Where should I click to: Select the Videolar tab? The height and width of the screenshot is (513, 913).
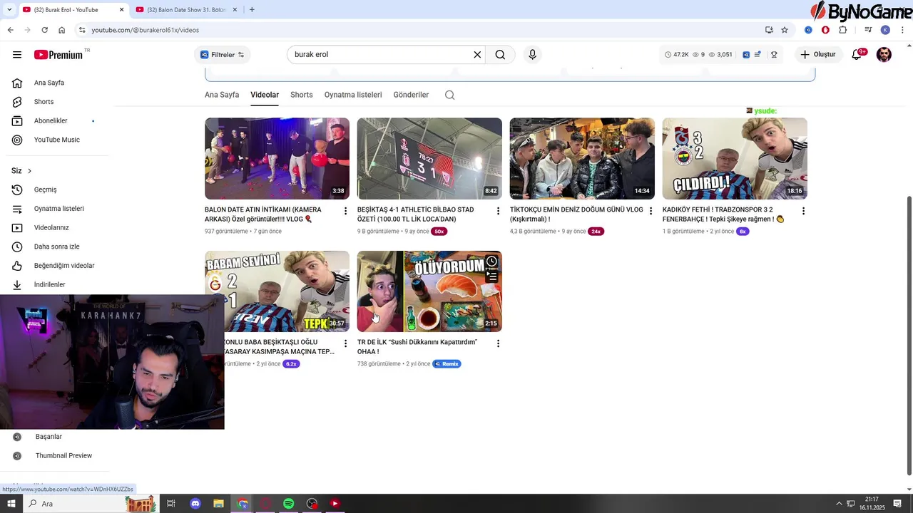point(265,95)
